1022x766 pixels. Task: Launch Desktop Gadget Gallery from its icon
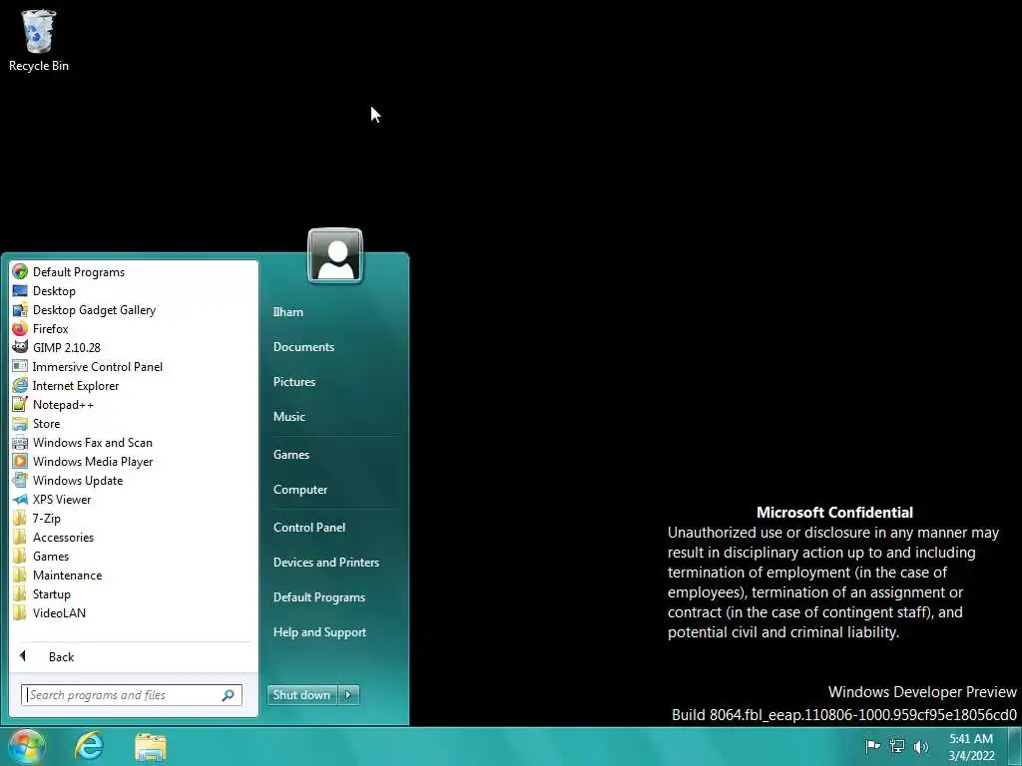click(20, 309)
